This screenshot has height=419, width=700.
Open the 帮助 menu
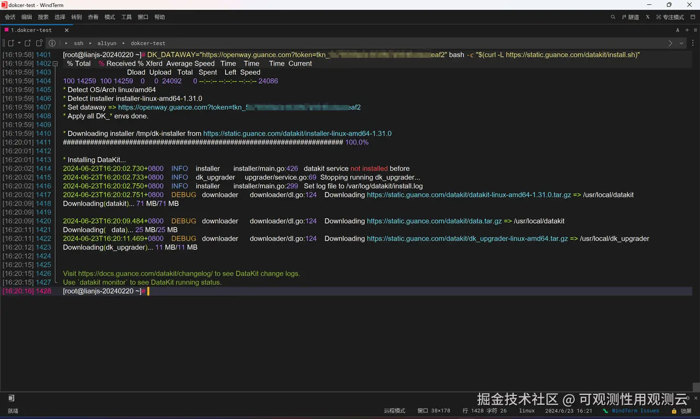(x=160, y=17)
